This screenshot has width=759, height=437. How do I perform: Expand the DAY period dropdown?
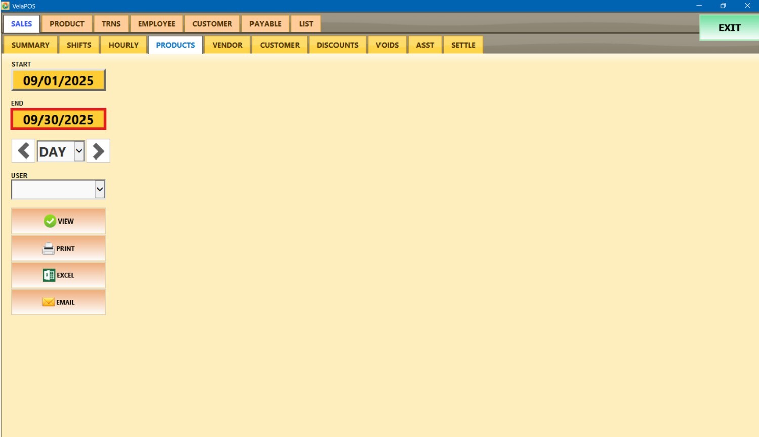point(79,151)
